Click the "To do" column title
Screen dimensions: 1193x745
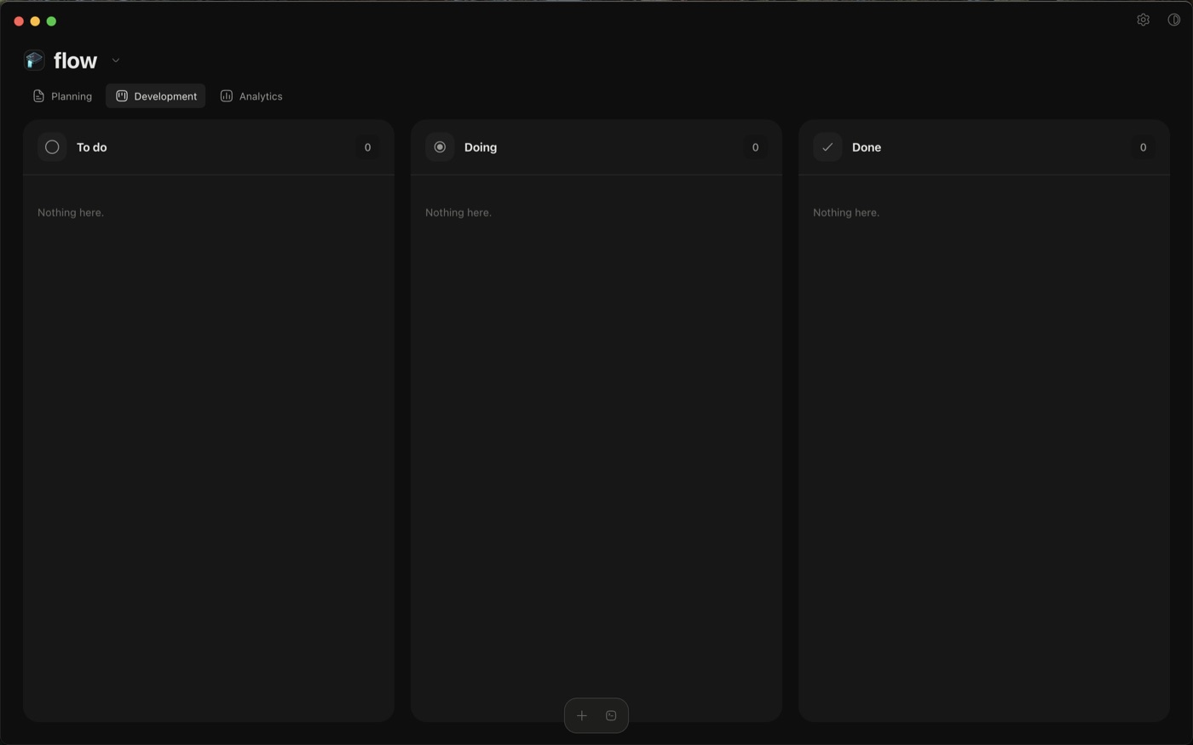pyautogui.click(x=92, y=147)
